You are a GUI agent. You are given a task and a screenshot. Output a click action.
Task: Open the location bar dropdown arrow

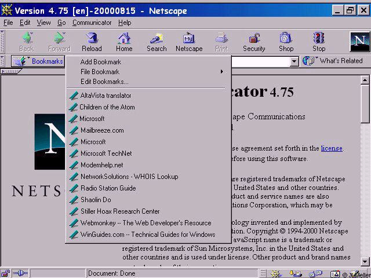click(294, 61)
